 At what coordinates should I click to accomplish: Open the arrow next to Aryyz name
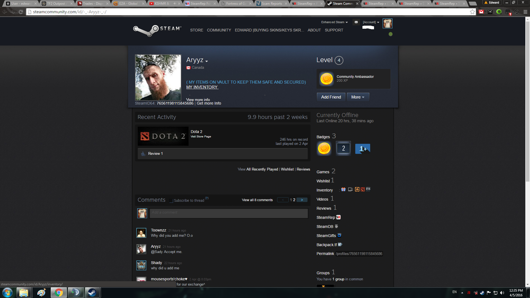(x=206, y=61)
